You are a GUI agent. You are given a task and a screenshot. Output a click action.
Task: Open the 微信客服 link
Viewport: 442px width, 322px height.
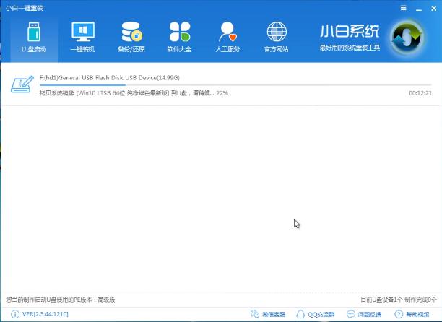pyautogui.click(x=274, y=314)
